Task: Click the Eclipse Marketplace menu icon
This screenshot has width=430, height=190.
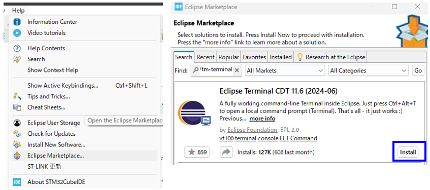Action: pos(17,156)
